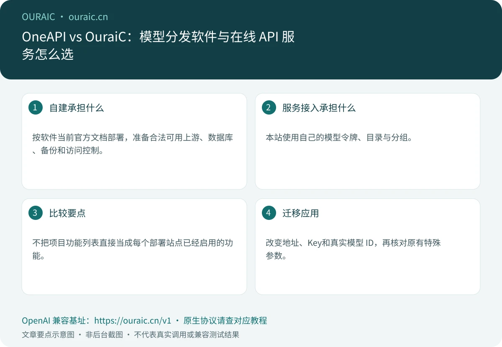
Task: Select the heading '服务接入承担什么'
Action: pyautogui.click(x=319, y=108)
